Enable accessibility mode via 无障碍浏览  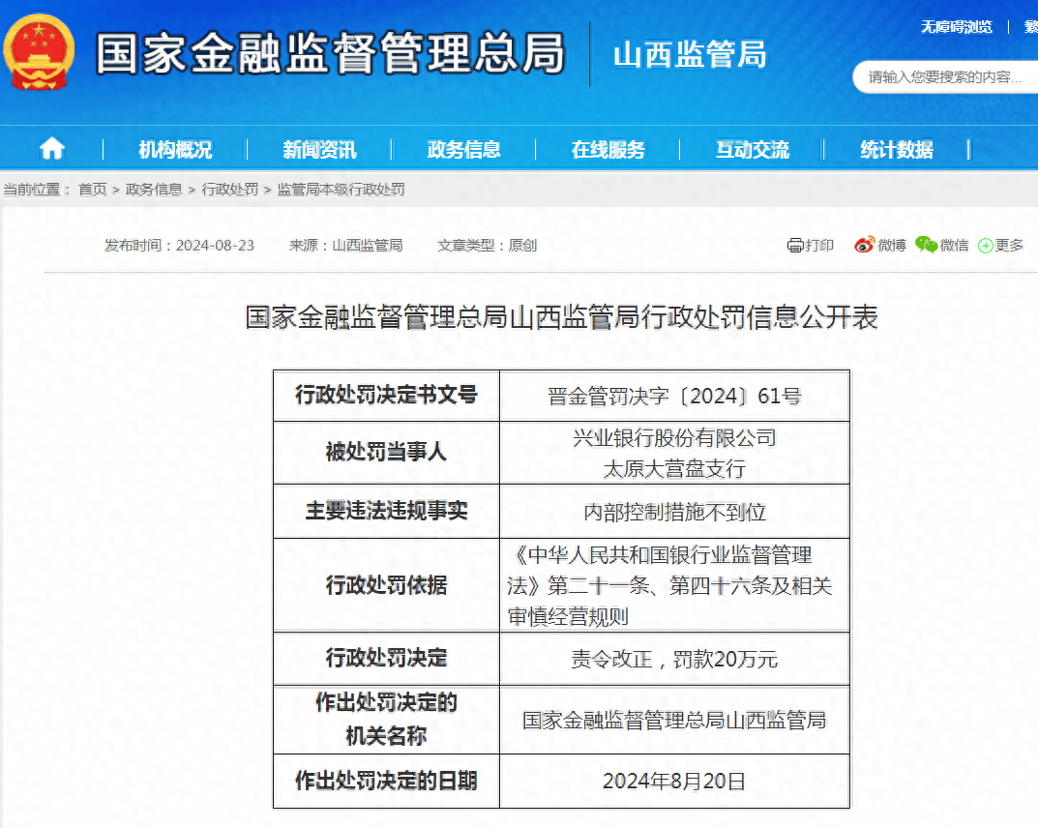pos(958,27)
